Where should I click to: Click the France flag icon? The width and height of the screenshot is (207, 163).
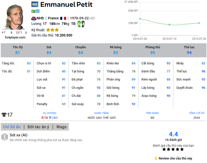tap(63, 18)
